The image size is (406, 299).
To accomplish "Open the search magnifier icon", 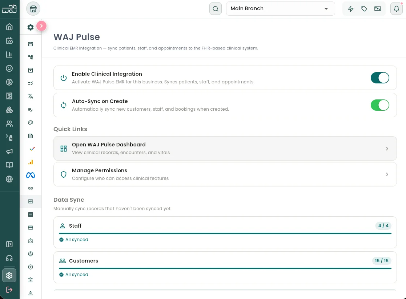I will pos(216,9).
